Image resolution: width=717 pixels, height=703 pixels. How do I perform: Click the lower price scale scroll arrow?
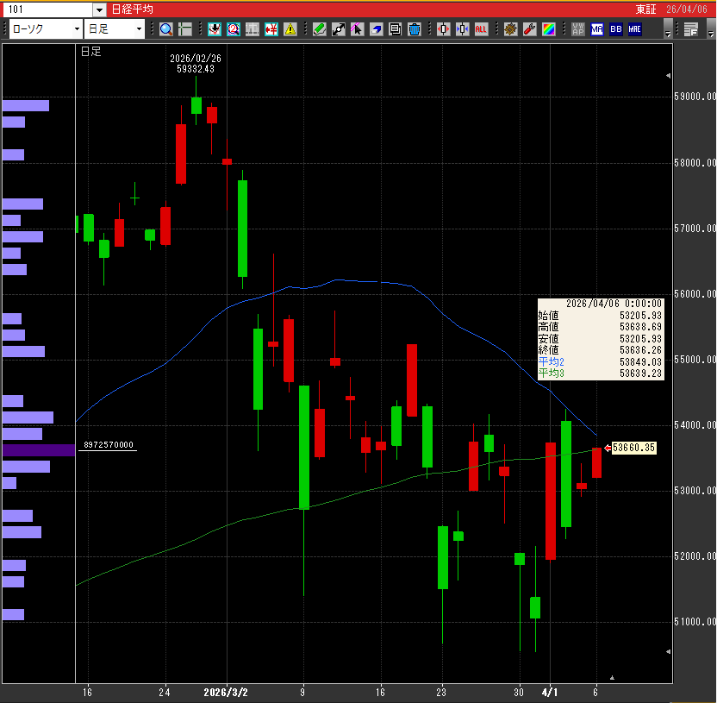[x=668, y=651]
